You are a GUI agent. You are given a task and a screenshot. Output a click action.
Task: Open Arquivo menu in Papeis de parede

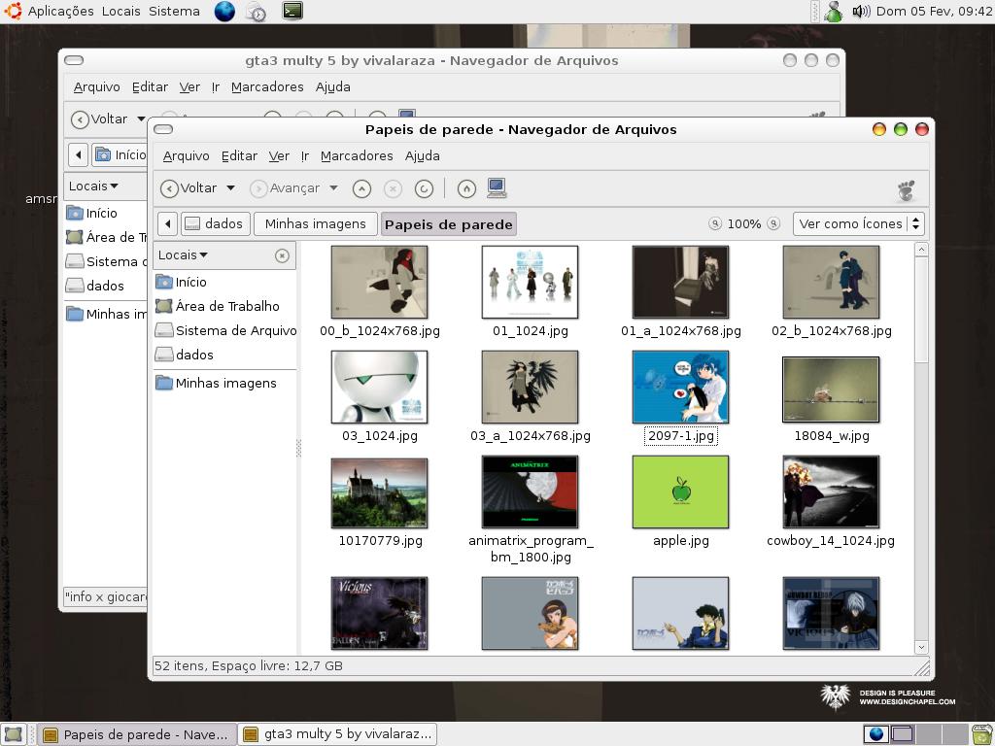tap(186, 156)
